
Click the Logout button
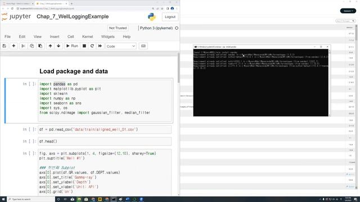point(170,17)
